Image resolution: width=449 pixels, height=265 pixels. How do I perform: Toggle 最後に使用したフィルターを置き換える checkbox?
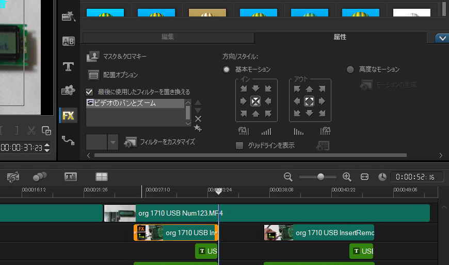(x=89, y=92)
